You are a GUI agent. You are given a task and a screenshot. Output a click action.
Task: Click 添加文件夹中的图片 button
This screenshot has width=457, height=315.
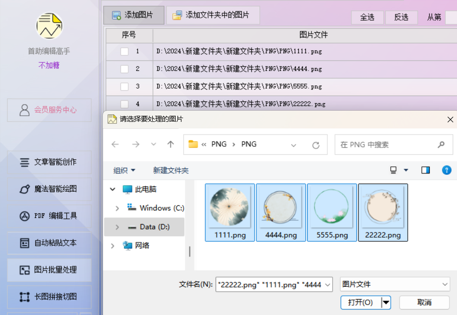click(213, 15)
